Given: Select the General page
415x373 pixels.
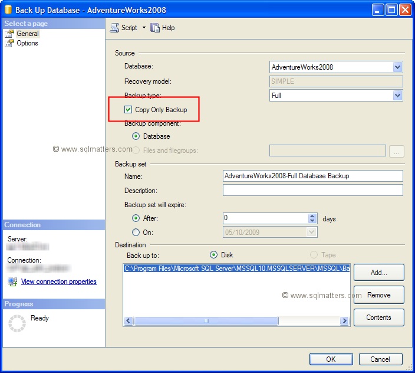Looking at the screenshot, I should coord(28,34).
